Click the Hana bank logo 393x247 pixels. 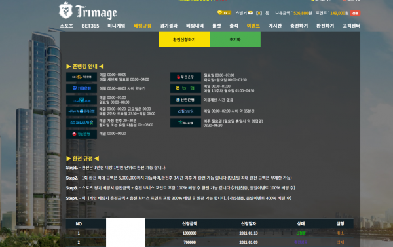pos(185,123)
